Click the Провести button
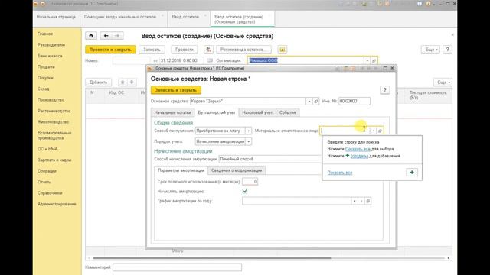Screen dimensions: 490x275 [x=185, y=50]
